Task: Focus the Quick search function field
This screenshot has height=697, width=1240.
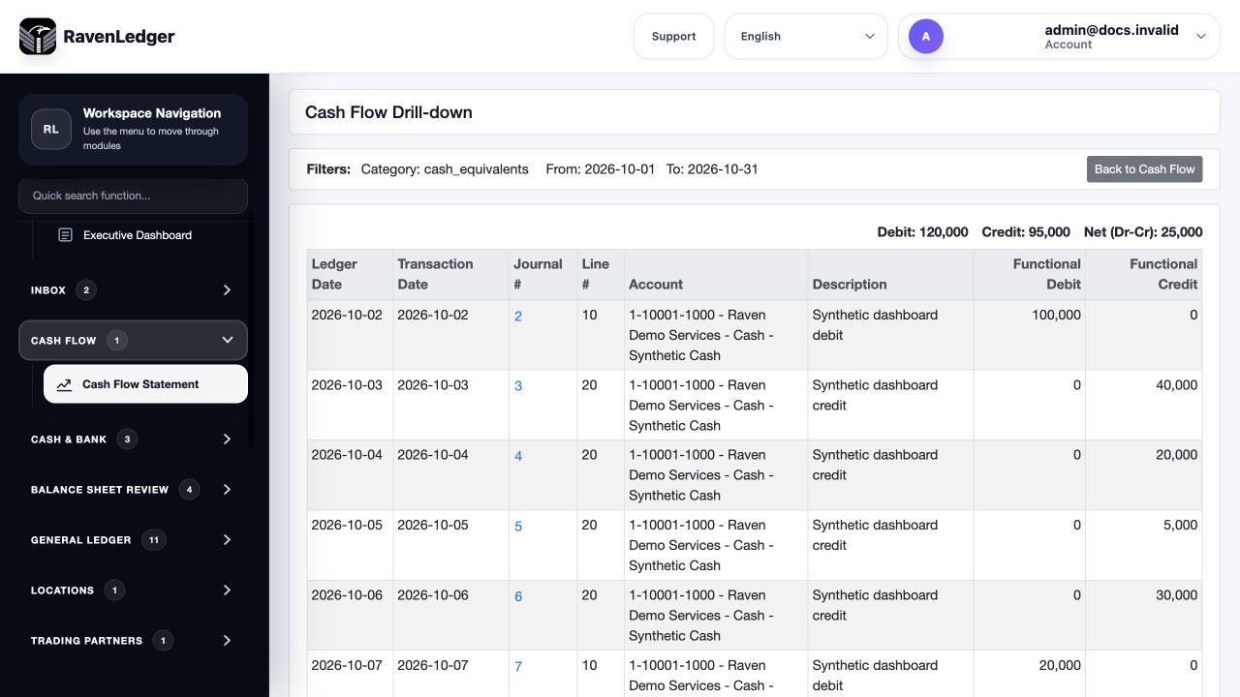Action: [x=133, y=196]
